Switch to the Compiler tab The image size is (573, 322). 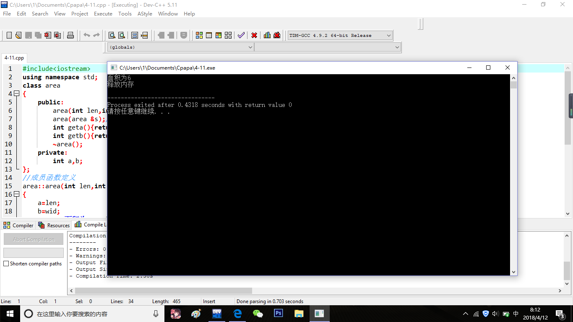18,225
